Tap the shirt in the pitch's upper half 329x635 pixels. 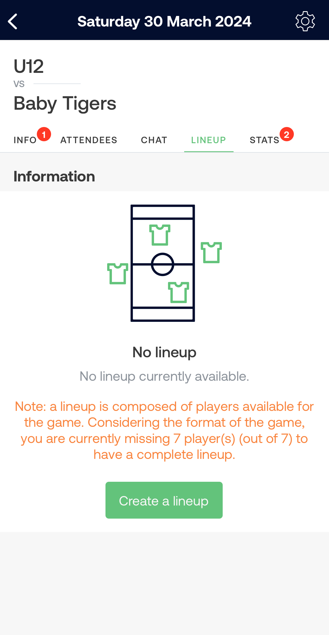[x=160, y=235]
